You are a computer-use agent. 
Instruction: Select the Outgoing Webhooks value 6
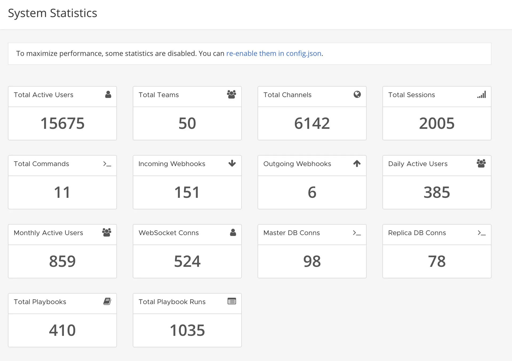[x=312, y=192]
